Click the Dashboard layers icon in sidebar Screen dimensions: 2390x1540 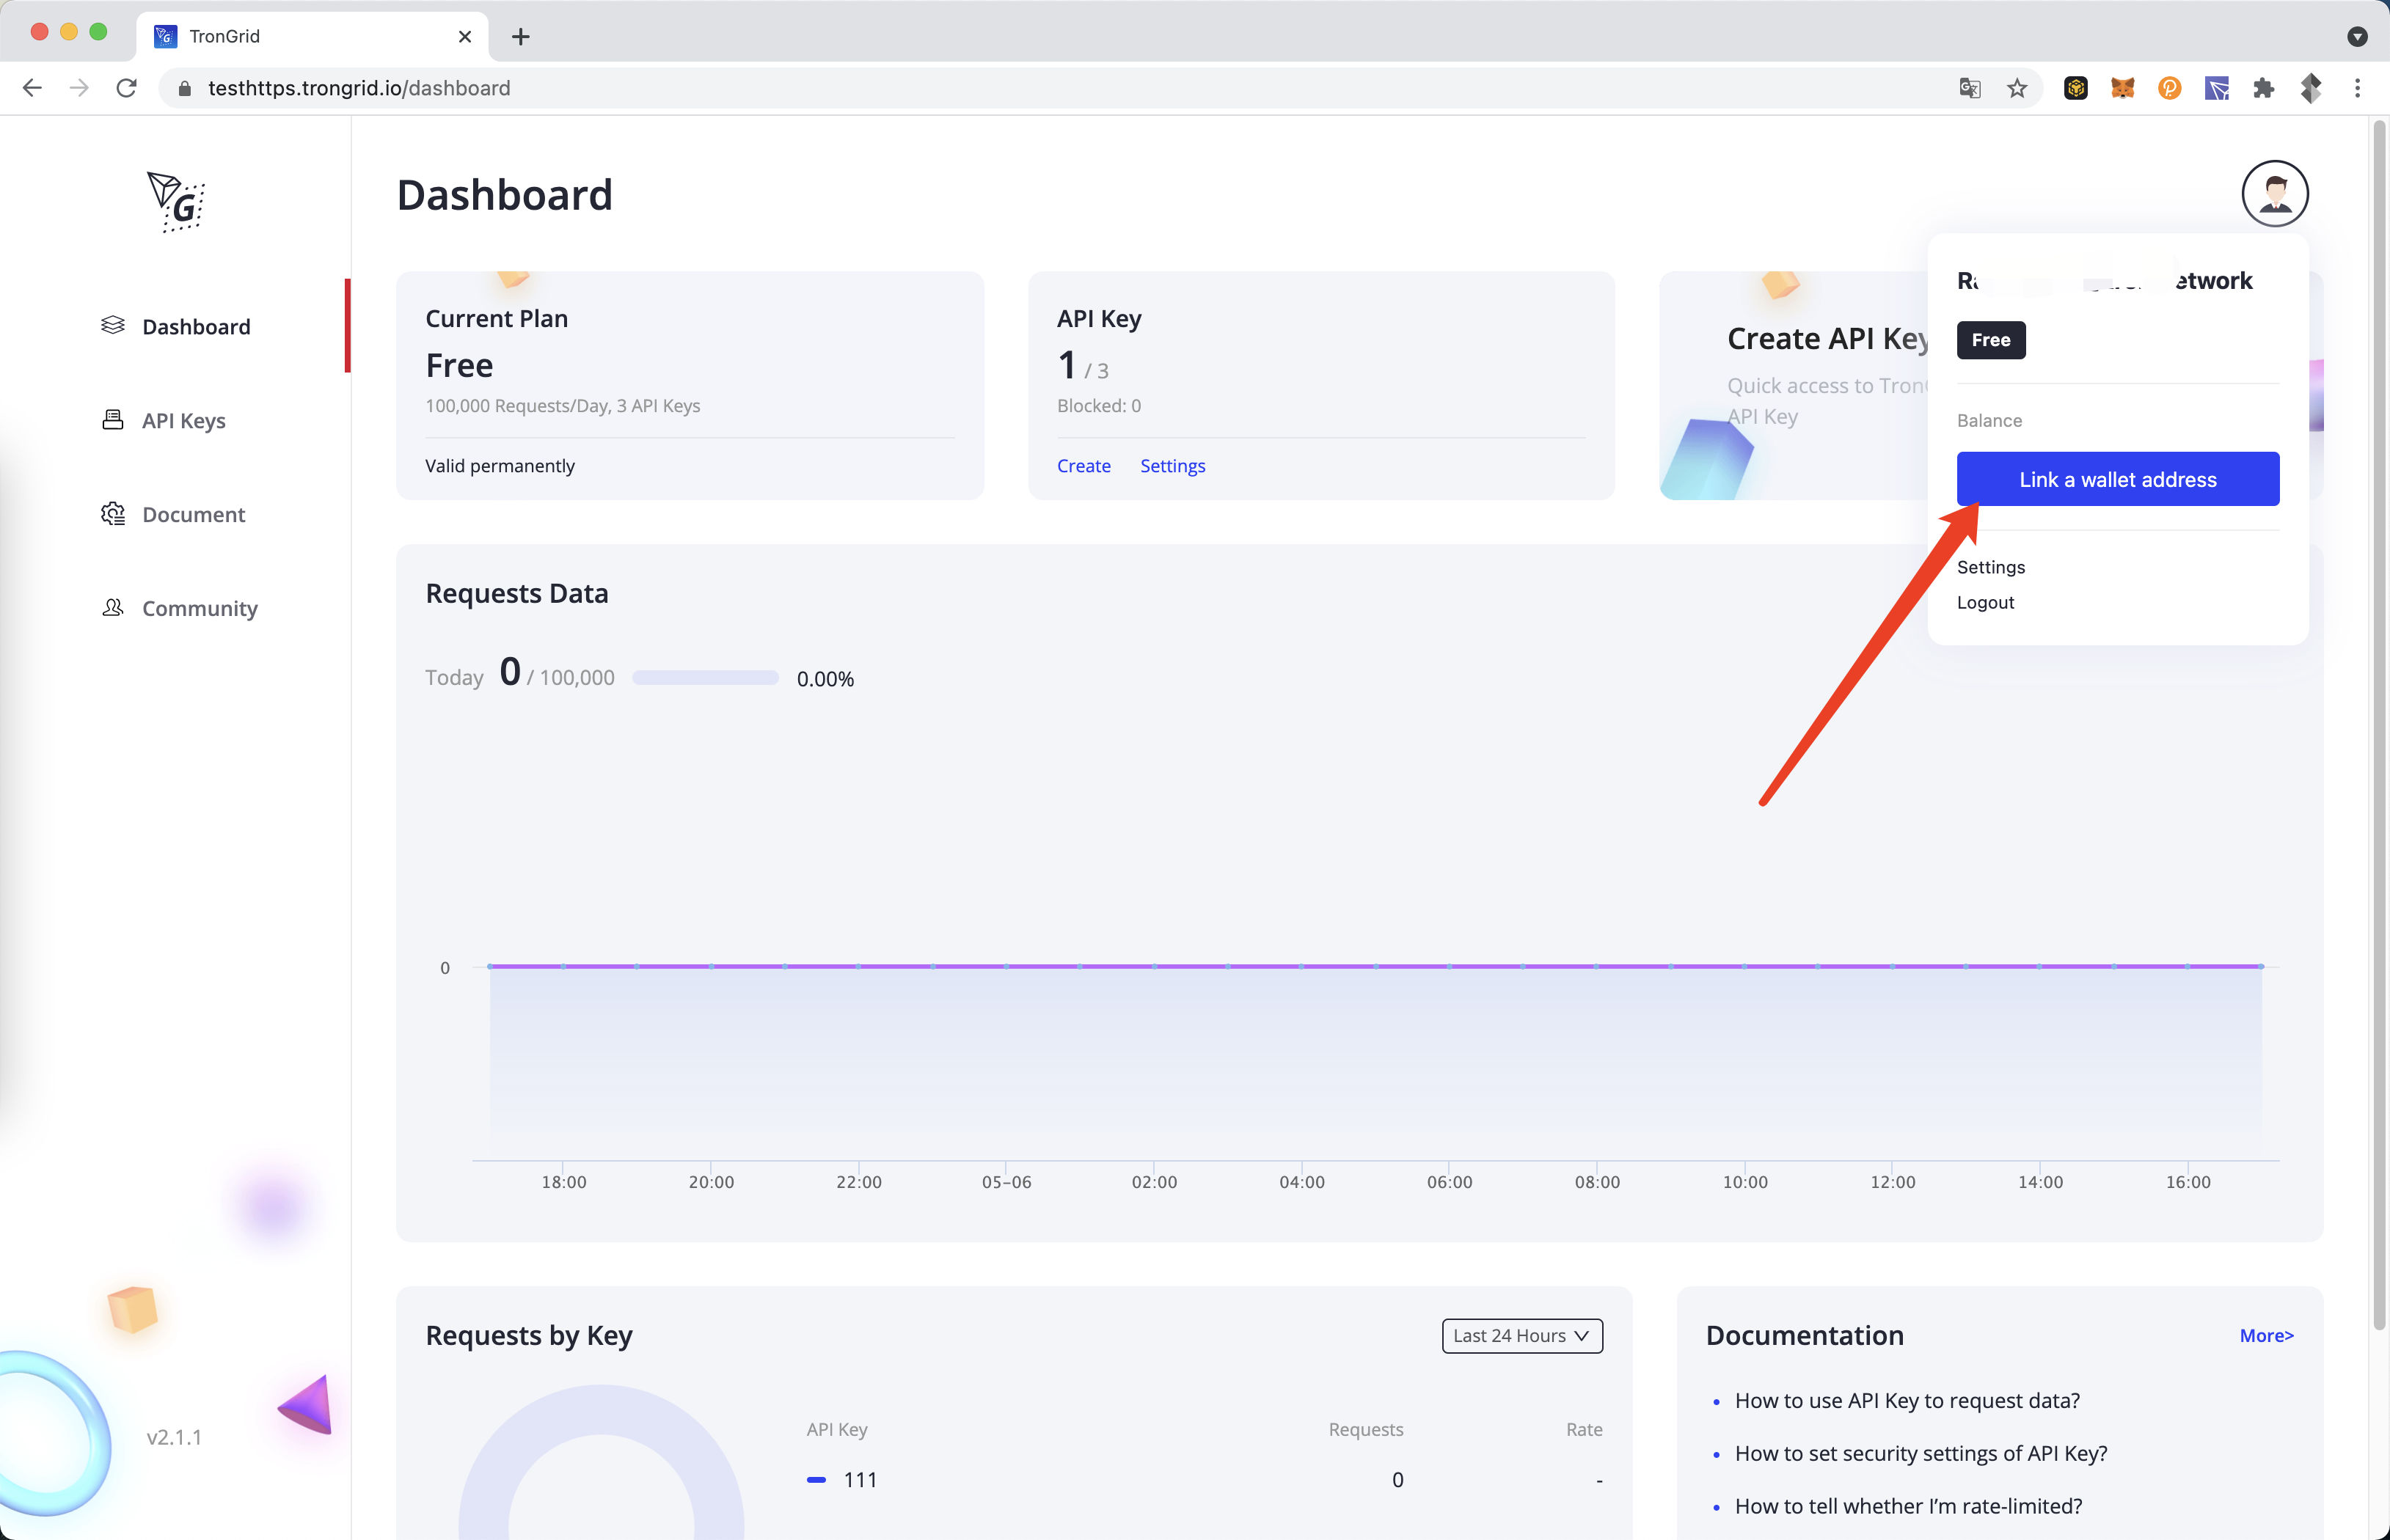coord(113,326)
